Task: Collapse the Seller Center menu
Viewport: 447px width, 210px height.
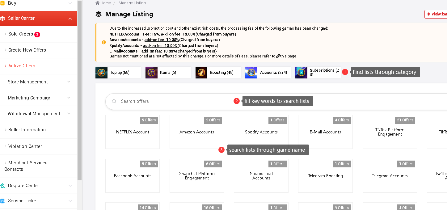Action: click(70, 19)
